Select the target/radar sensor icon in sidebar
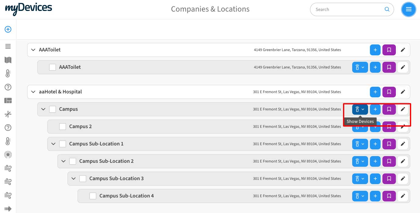Viewport: 420px width, 213px height. coord(8,155)
